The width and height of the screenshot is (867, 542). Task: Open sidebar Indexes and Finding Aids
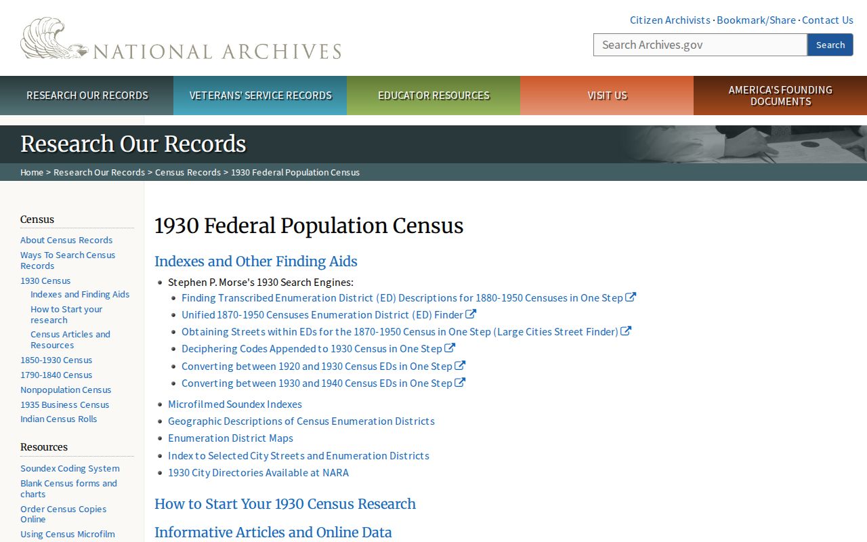[80, 294]
